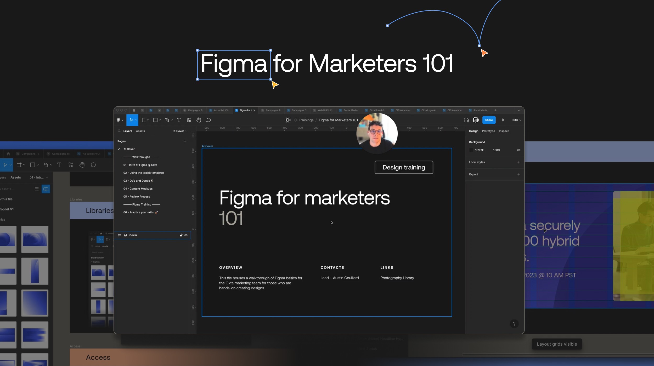Open the 63% zoom dropdown
Image resolution: width=654 pixels, height=366 pixels.
point(517,120)
